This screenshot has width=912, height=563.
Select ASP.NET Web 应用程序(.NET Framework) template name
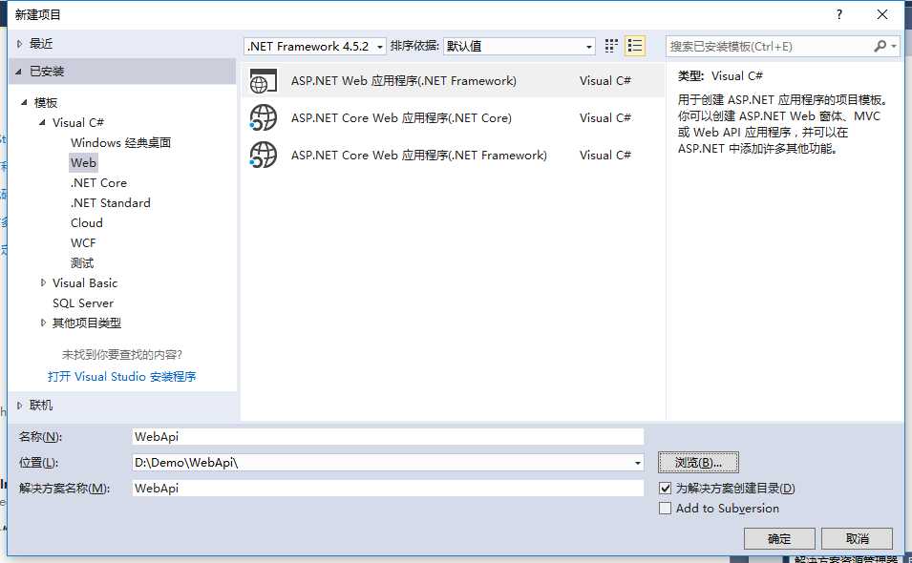pos(404,81)
